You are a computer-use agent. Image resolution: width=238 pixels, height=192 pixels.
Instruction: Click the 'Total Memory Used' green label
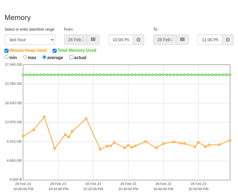(x=77, y=51)
